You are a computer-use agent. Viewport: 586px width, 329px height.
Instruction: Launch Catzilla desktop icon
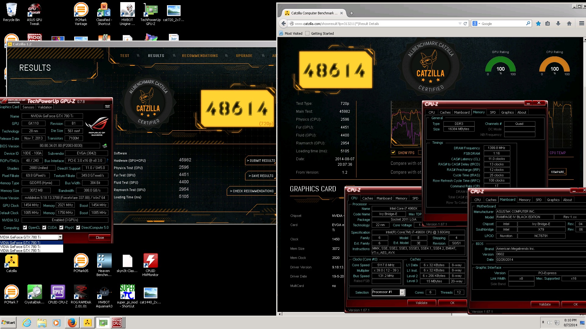(x=11, y=263)
